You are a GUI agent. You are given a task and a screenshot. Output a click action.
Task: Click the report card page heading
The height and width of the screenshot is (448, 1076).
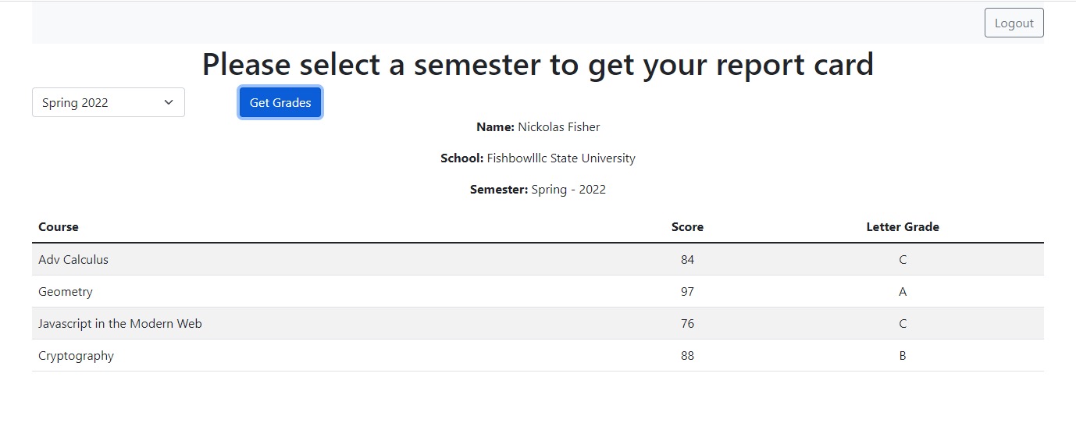click(537, 64)
